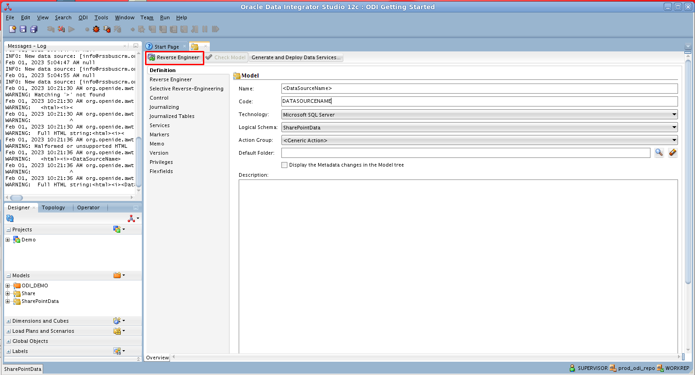This screenshot has height=375, width=695.
Task: Click the New item toolbar icon
Action: [x=12, y=29]
